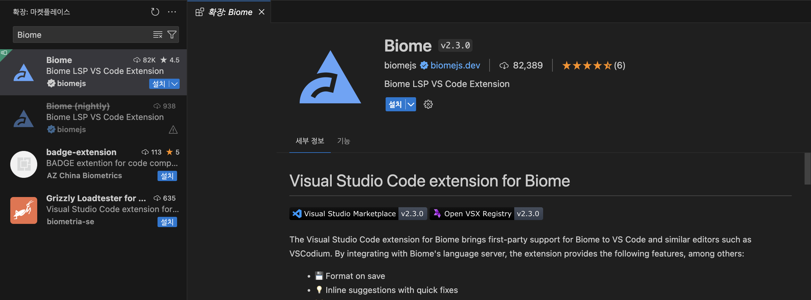
Task: Install the Biome extension from detail page
Action: click(395, 104)
